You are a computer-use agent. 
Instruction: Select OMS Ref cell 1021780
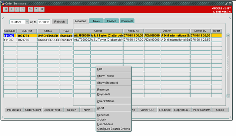27,40
